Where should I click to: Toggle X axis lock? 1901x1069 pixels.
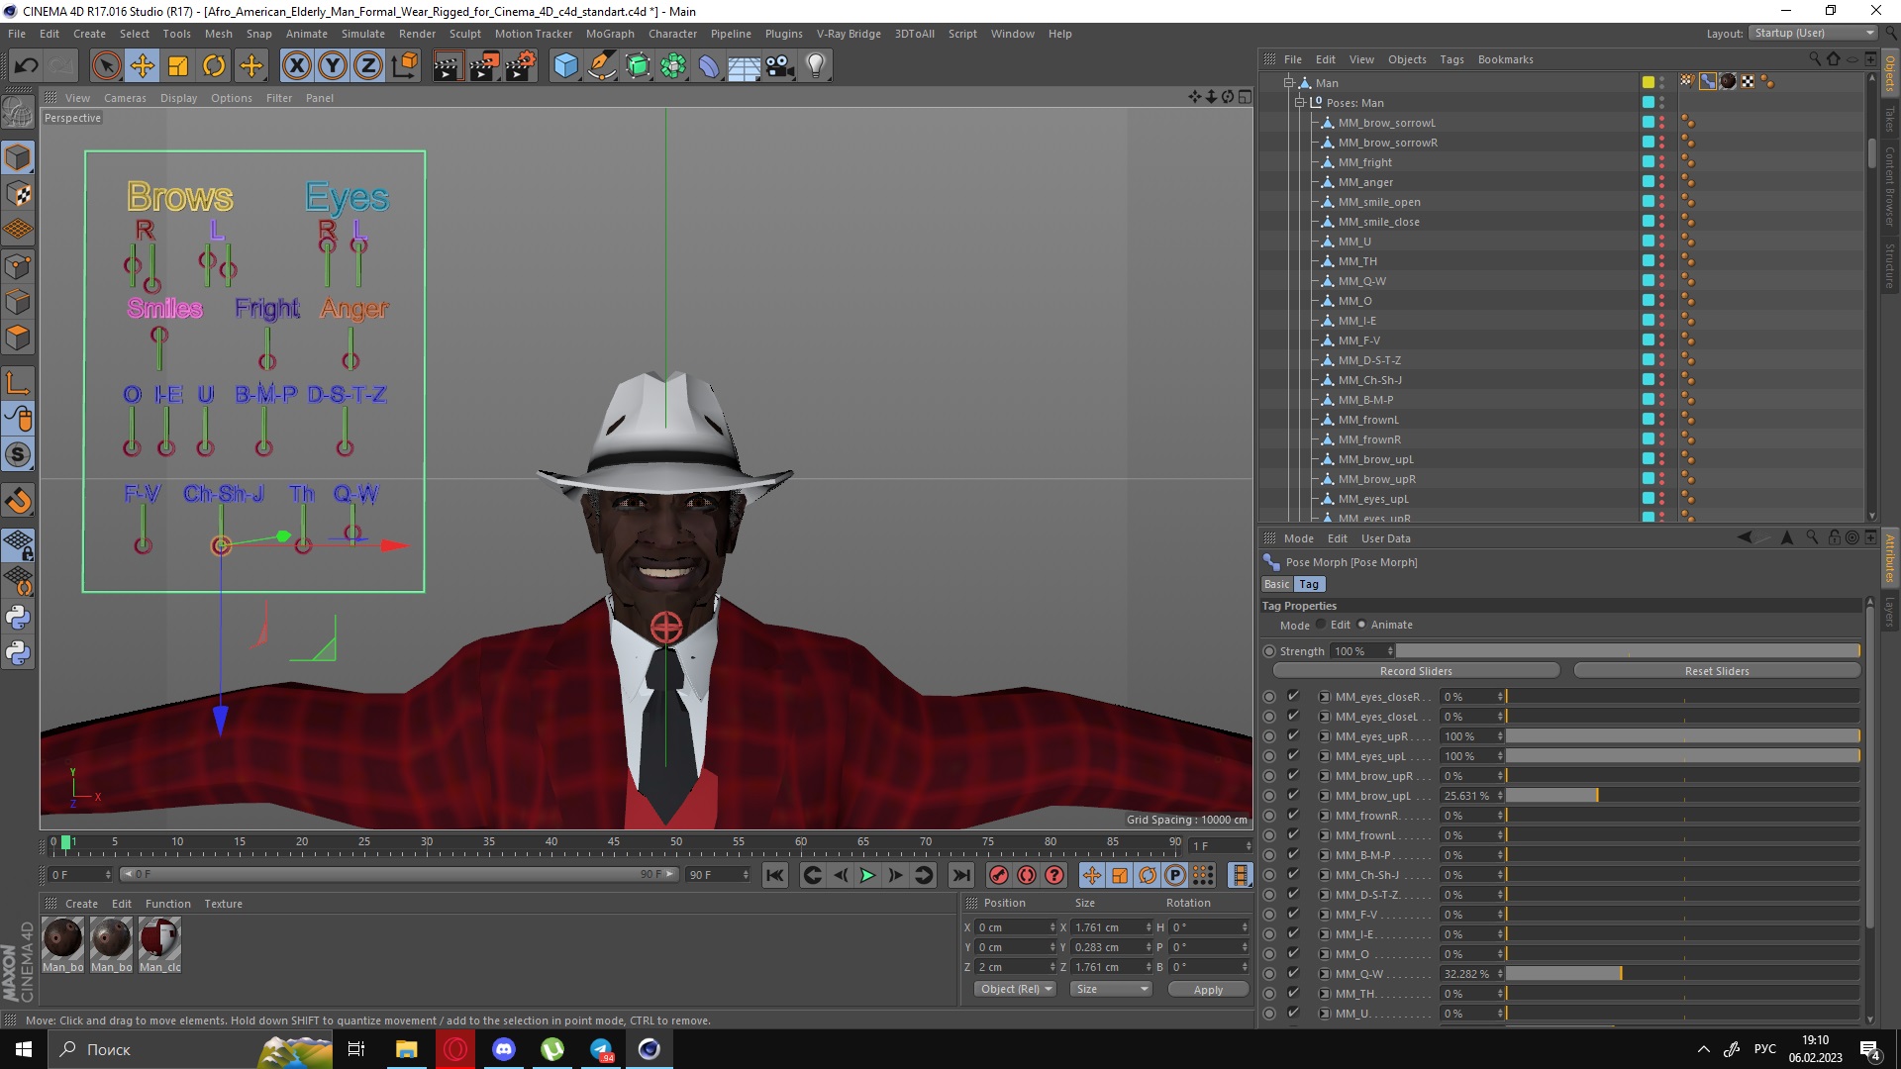[x=296, y=66]
